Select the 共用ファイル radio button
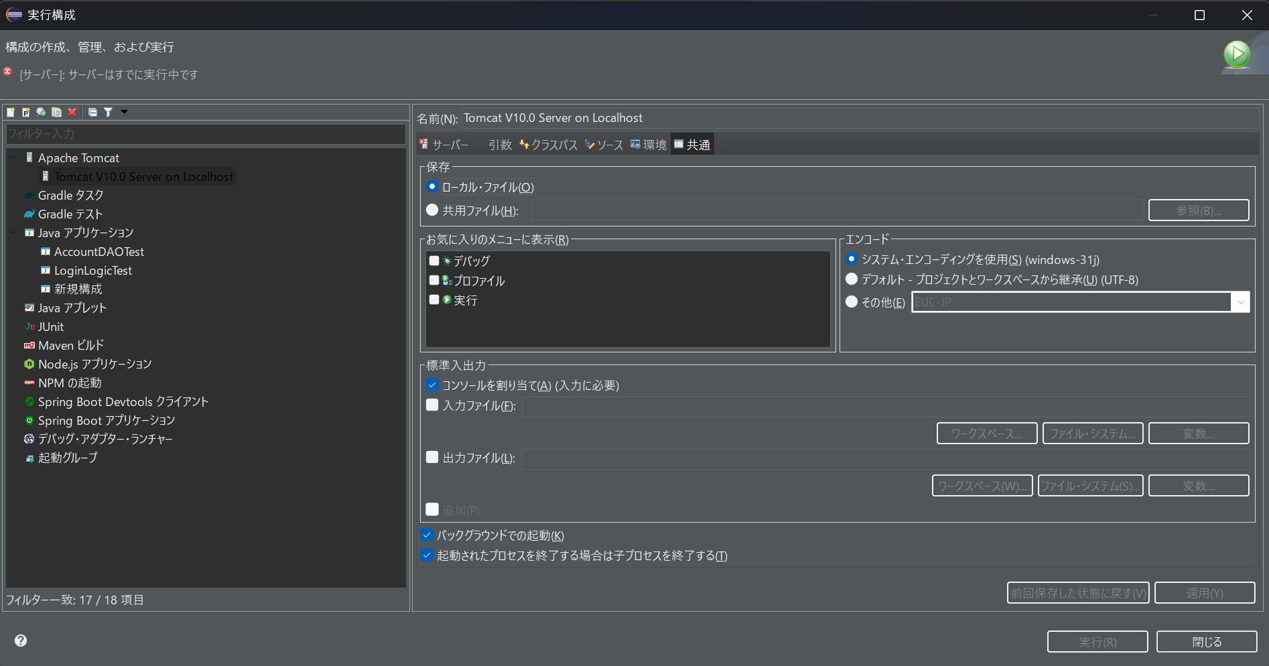The height and width of the screenshot is (666, 1269). click(432, 210)
